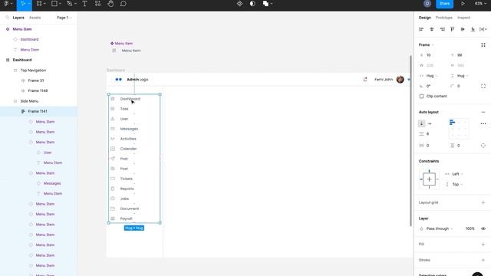
Task: Open the distribute spacing options
Action: (483, 29)
